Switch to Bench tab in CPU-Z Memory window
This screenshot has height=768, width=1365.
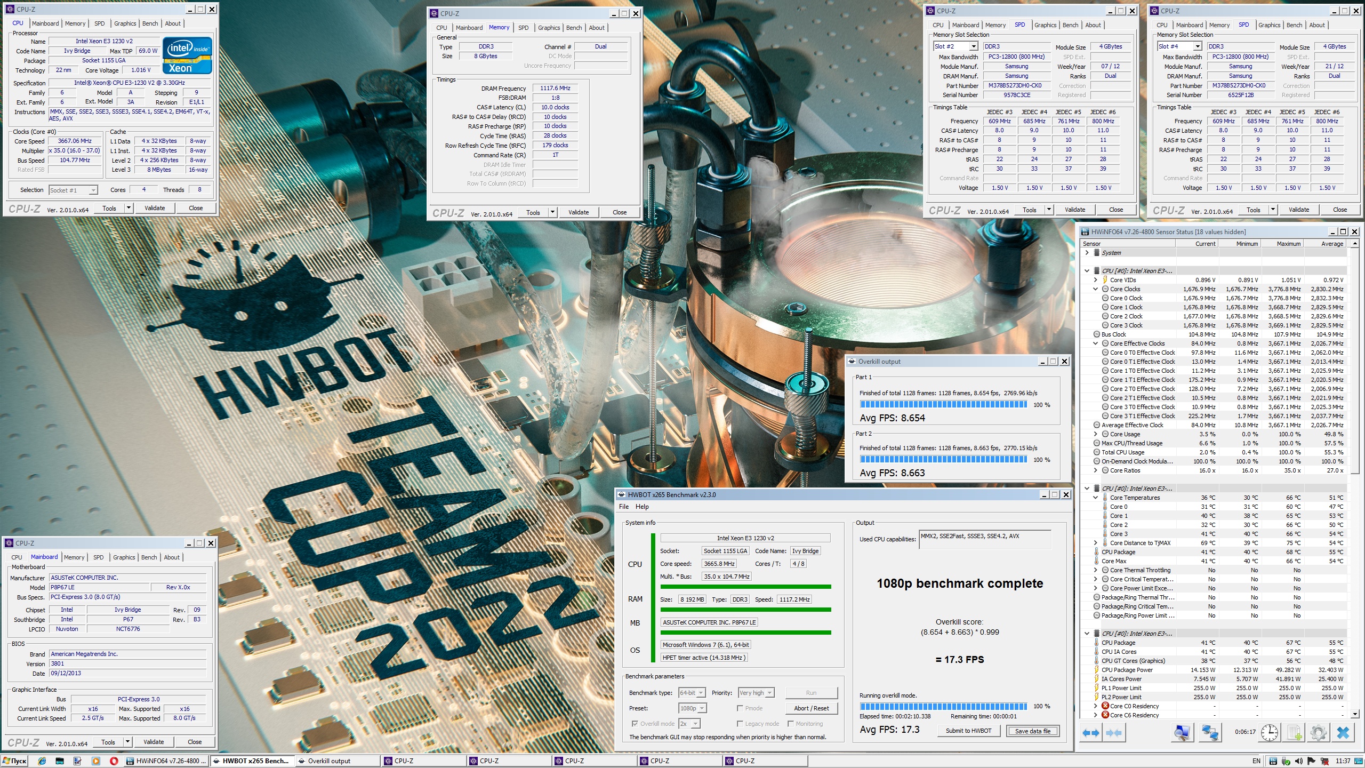pos(574,28)
